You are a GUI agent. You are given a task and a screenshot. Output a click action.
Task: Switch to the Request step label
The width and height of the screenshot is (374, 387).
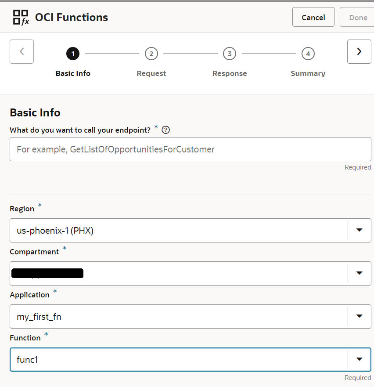point(151,73)
